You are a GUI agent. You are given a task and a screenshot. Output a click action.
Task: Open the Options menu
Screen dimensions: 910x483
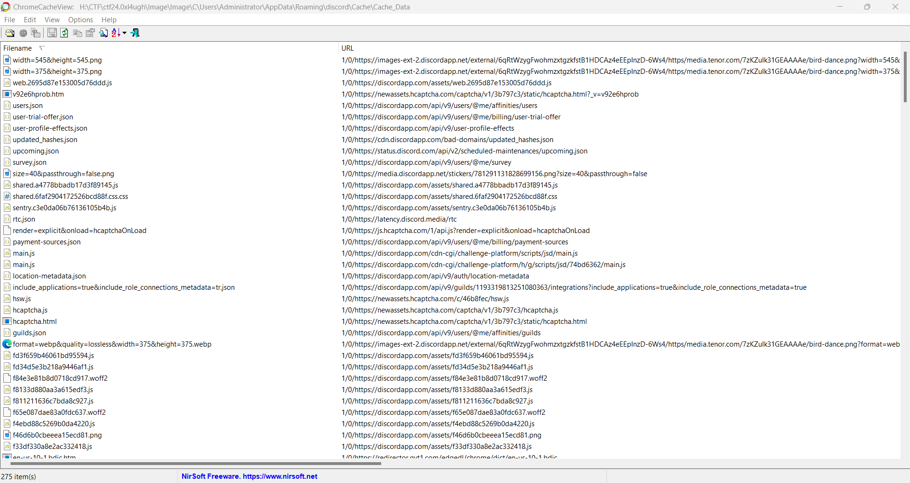click(81, 20)
